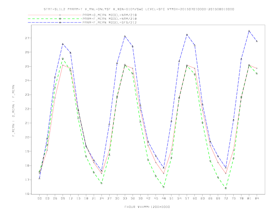Click x-axis hour label 84
This screenshot has height=216, width=280.
[x=257, y=198]
